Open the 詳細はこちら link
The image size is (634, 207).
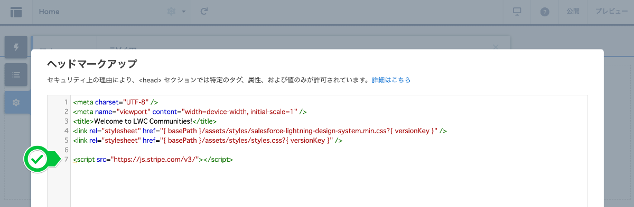(x=391, y=80)
